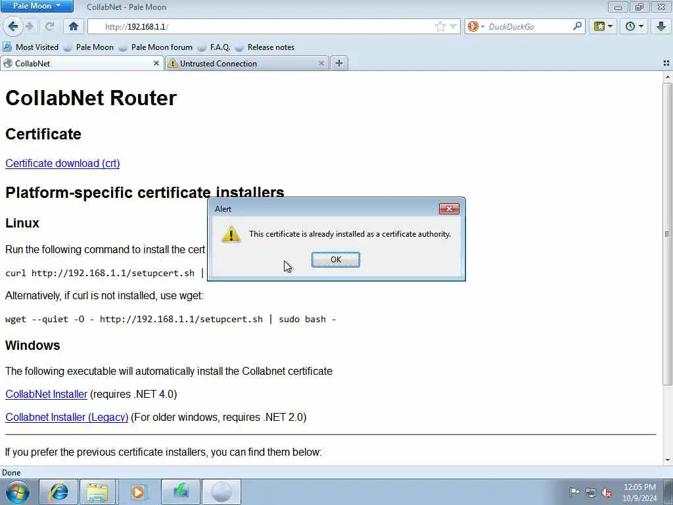
Task: Launch Internet Explorer from the taskbar
Action: (x=58, y=492)
